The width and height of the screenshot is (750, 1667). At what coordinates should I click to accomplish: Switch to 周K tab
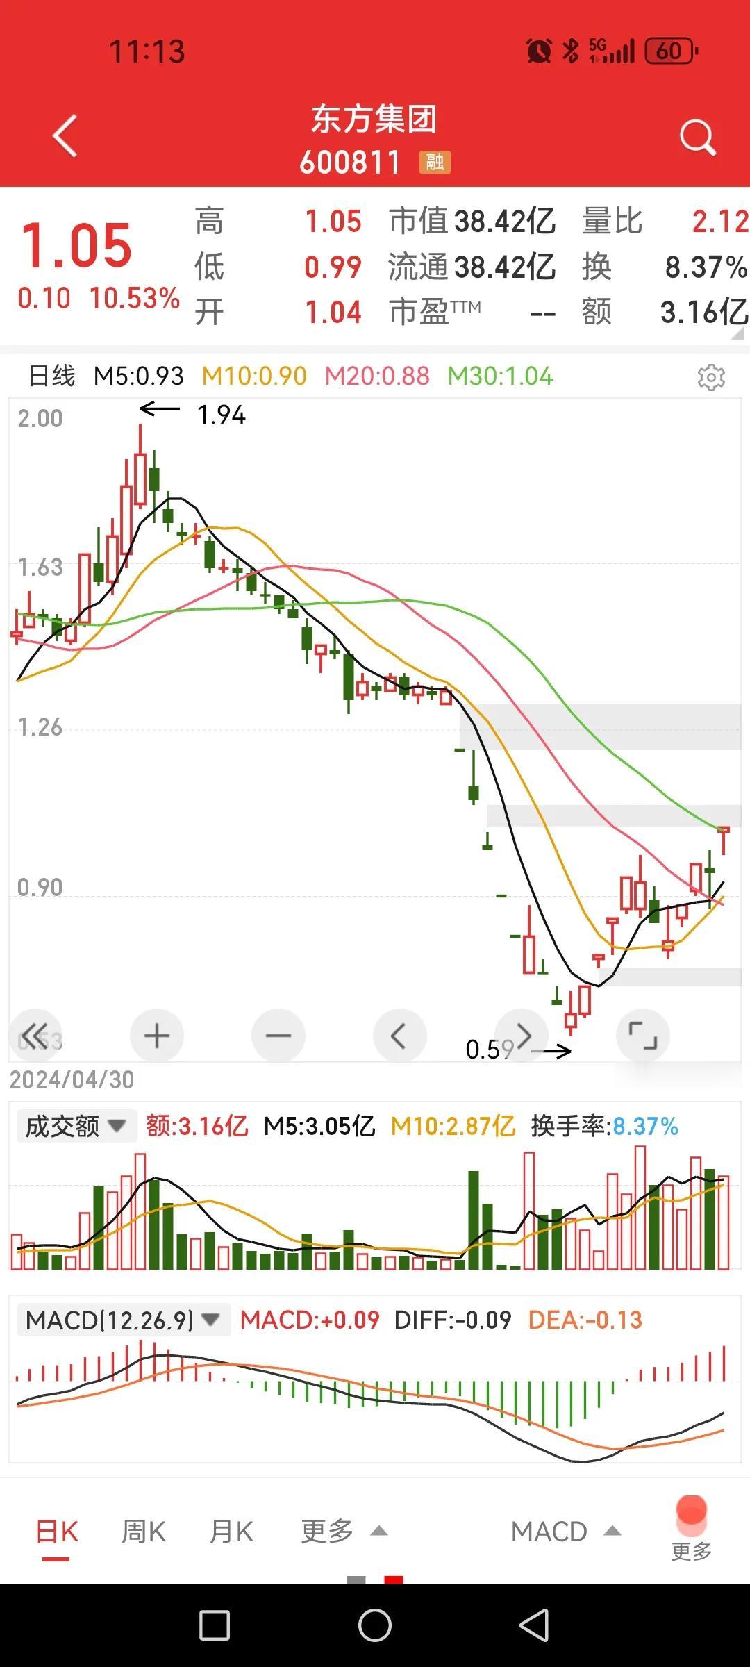tap(144, 1532)
